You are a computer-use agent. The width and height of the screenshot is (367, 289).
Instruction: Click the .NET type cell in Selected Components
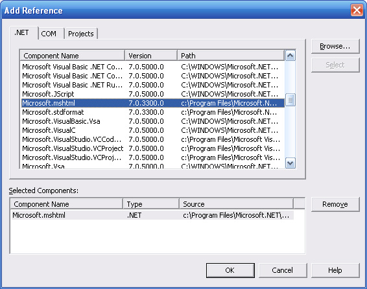click(134, 215)
